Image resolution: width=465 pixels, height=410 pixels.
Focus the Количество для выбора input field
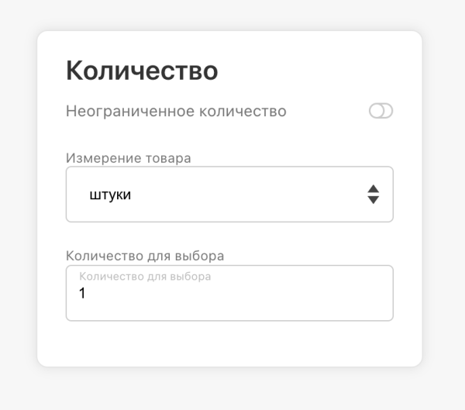click(229, 294)
